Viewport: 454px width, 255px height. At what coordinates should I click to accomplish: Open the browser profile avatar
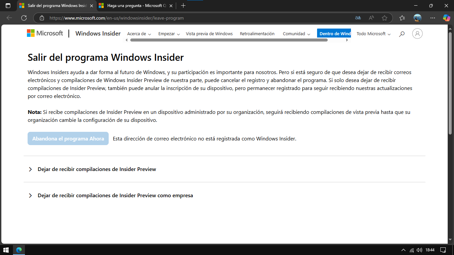pyautogui.click(x=417, y=18)
